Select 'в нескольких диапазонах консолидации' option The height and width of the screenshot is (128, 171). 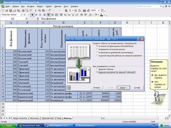coord(115,53)
